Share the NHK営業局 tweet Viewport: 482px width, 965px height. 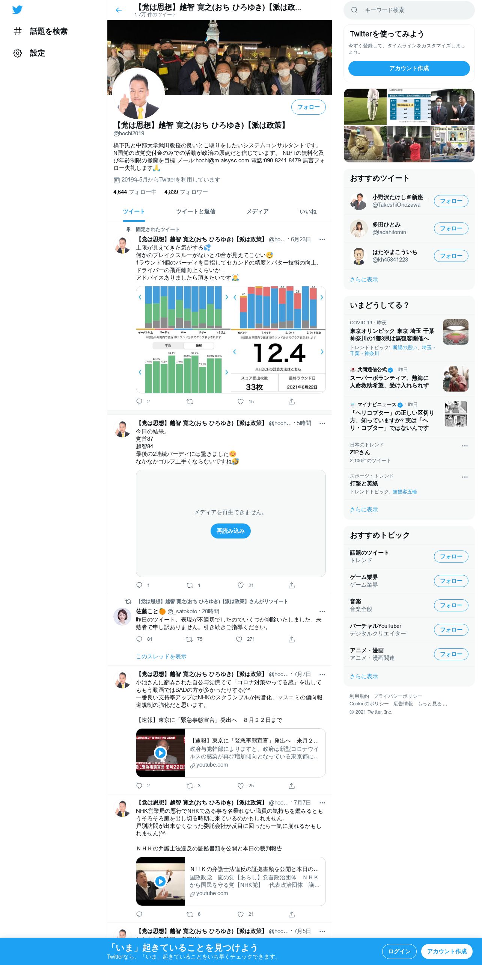(292, 914)
